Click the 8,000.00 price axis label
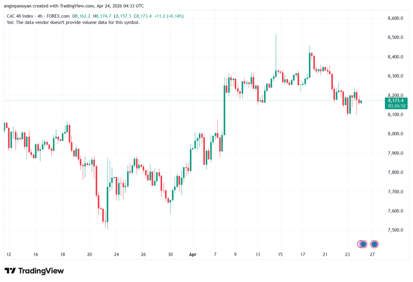413x282 pixels. coord(395,134)
